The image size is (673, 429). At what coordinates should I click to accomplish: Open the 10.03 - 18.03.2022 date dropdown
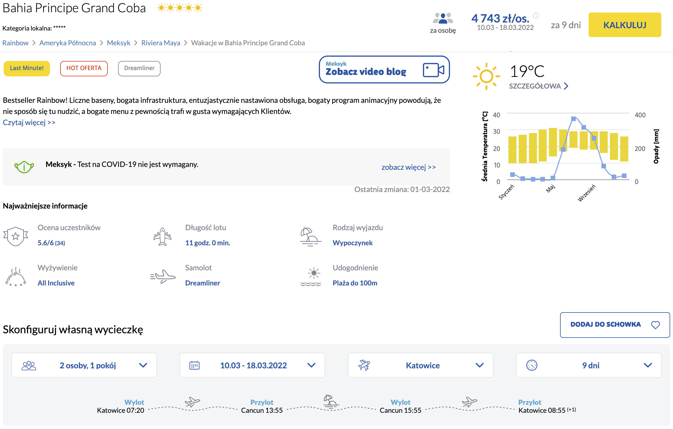click(252, 365)
